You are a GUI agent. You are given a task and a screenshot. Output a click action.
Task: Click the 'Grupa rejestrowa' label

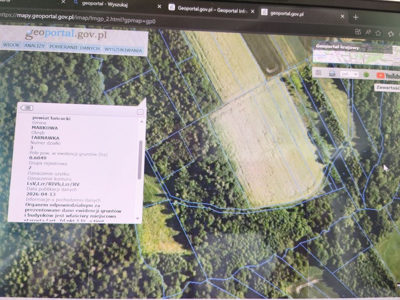[x=48, y=163]
